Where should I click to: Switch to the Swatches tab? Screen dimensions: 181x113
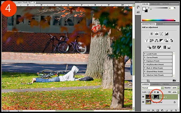155,4
